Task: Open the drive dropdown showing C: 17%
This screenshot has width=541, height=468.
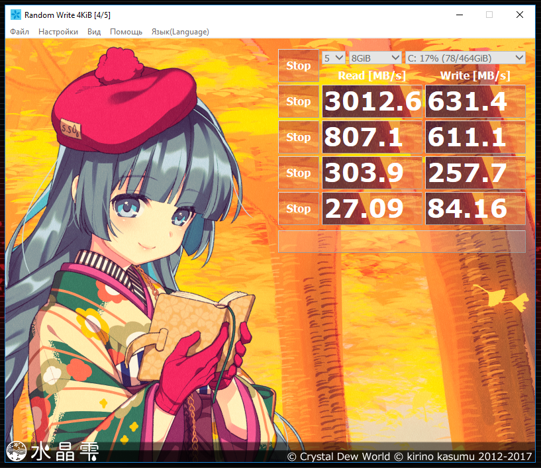Action: (x=465, y=58)
